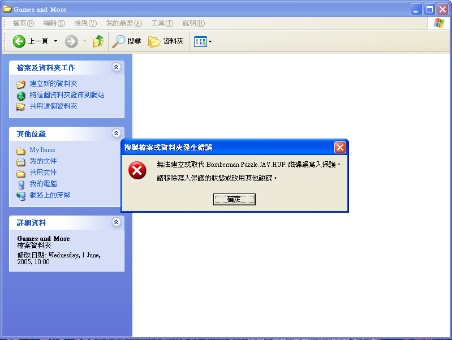Screen dimensions: 452x340
Task: Click the green Back arrow icon
Action: click(19, 41)
